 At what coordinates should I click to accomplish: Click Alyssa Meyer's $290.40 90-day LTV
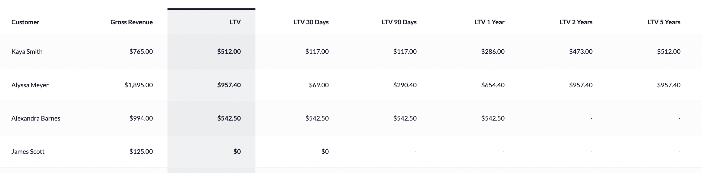pyautogui.click(x=405, y=85)
